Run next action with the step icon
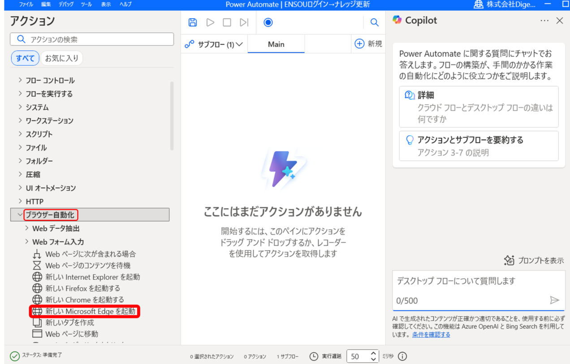 click(x=244, y=22)
